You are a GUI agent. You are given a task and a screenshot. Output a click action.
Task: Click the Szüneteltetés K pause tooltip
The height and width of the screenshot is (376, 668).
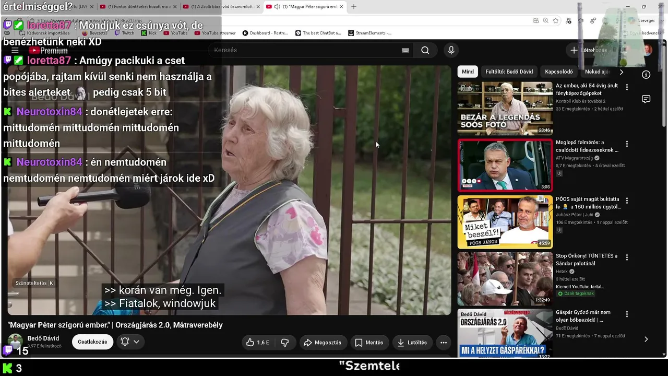pos(34,283)
